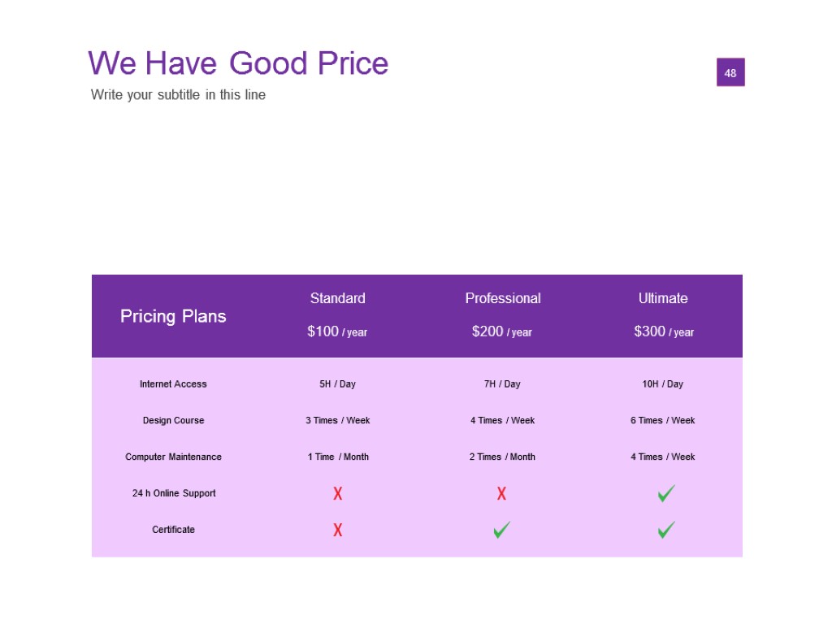Click the green checkmark for Ultimate 24 h Online Support

coord(666,493)
